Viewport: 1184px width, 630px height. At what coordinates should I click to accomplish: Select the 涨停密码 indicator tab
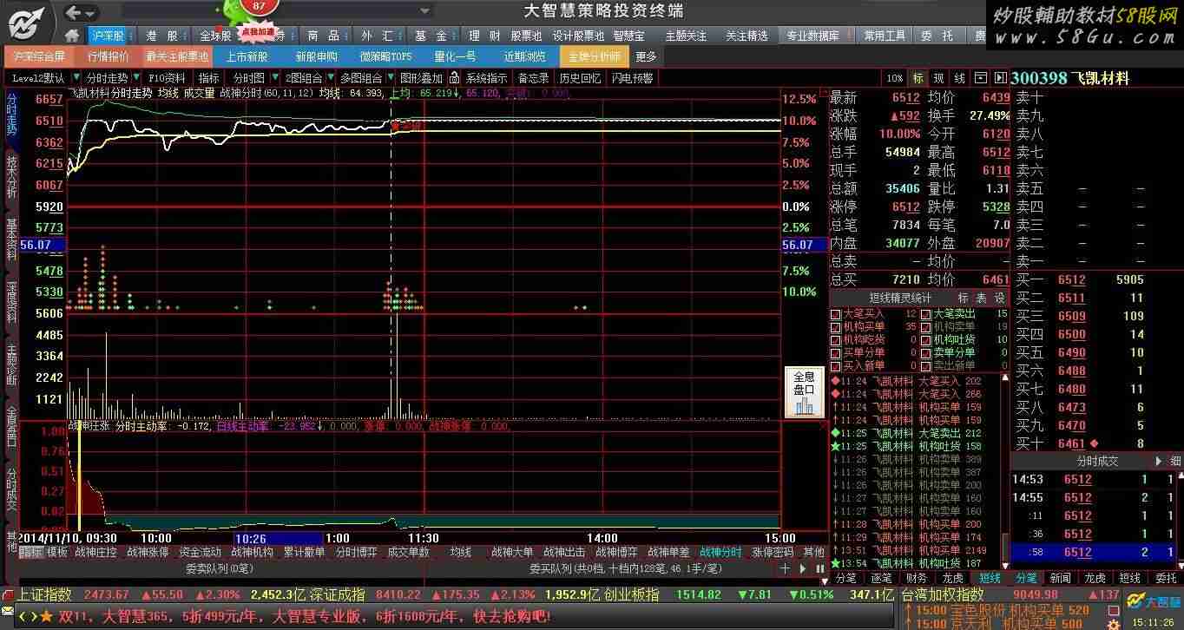click(773, 552)
